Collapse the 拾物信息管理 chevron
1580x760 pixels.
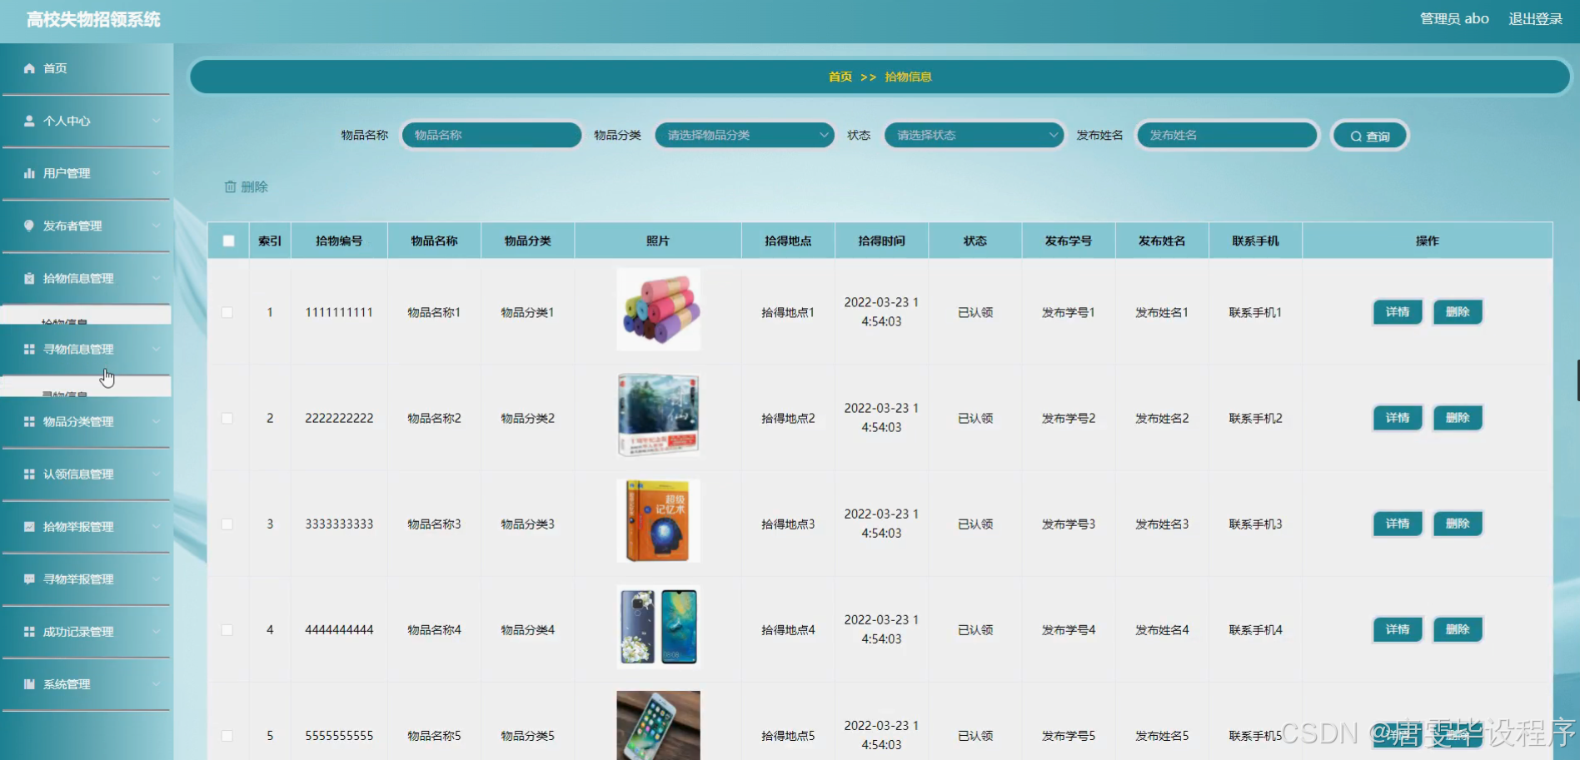(x=156, y=278)
